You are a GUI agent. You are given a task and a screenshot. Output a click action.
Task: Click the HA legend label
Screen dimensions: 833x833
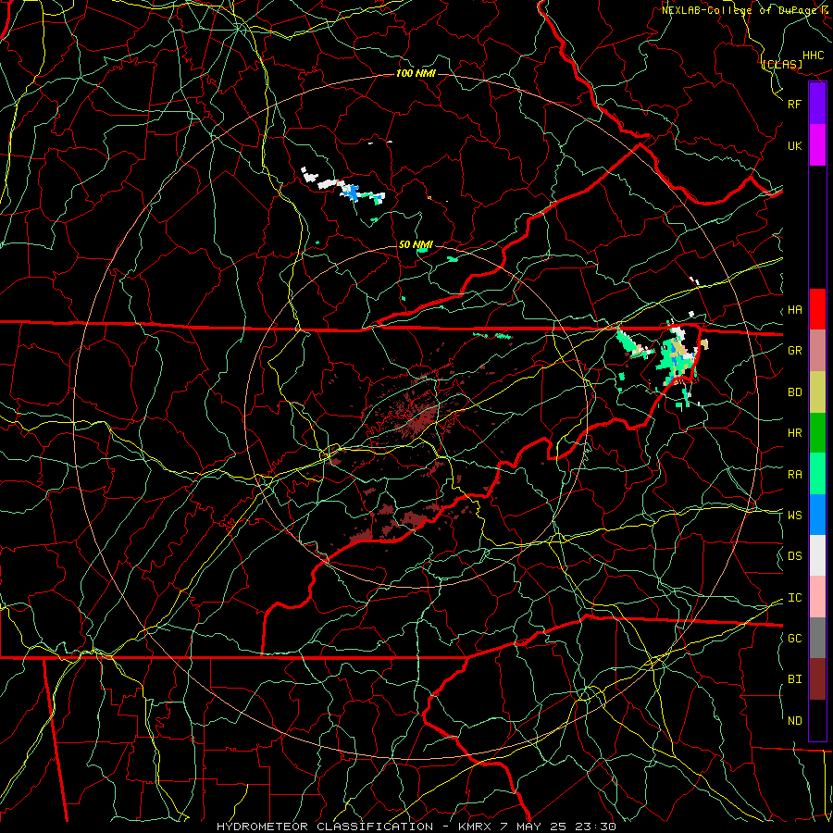click(795, 310)
